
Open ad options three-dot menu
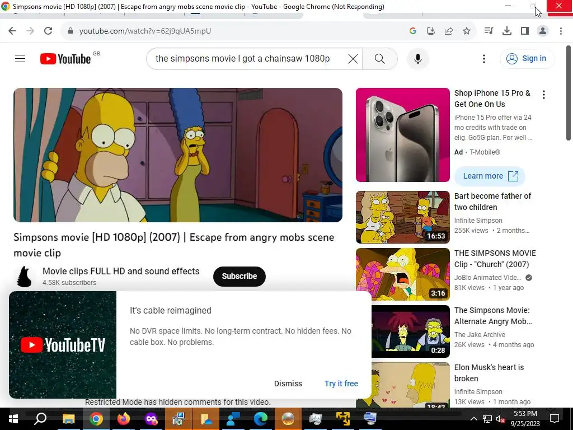[544, 95]
